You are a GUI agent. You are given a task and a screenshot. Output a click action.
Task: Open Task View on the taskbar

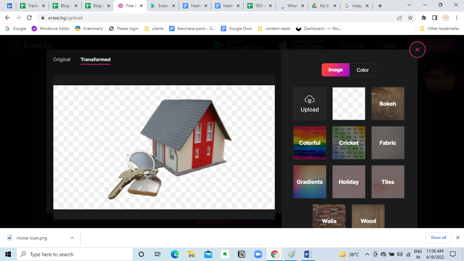(x=157, y=254)
